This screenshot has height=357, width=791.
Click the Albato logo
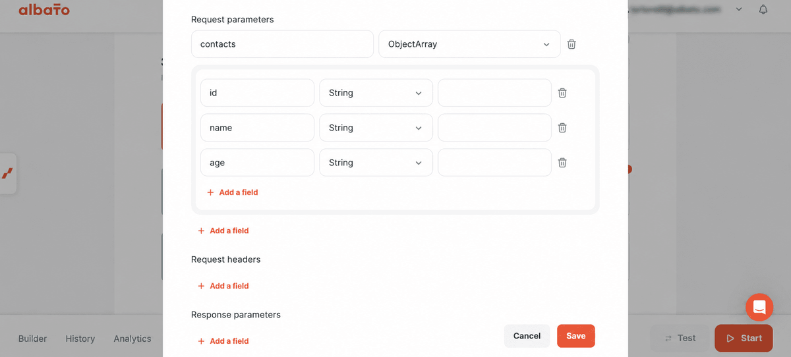[x=44, y=10]
